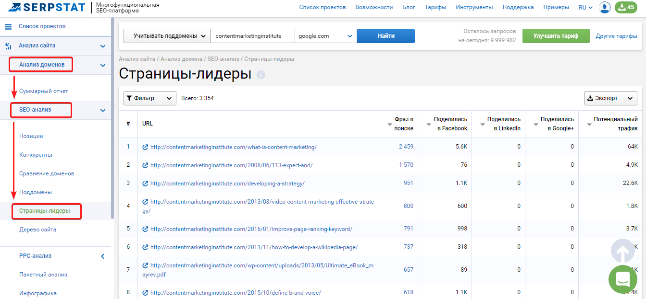Screen dimensions: 646x299
Task: Click the green Улучшить тариф button
Action: pyautogui.click(x=556, y=36)
